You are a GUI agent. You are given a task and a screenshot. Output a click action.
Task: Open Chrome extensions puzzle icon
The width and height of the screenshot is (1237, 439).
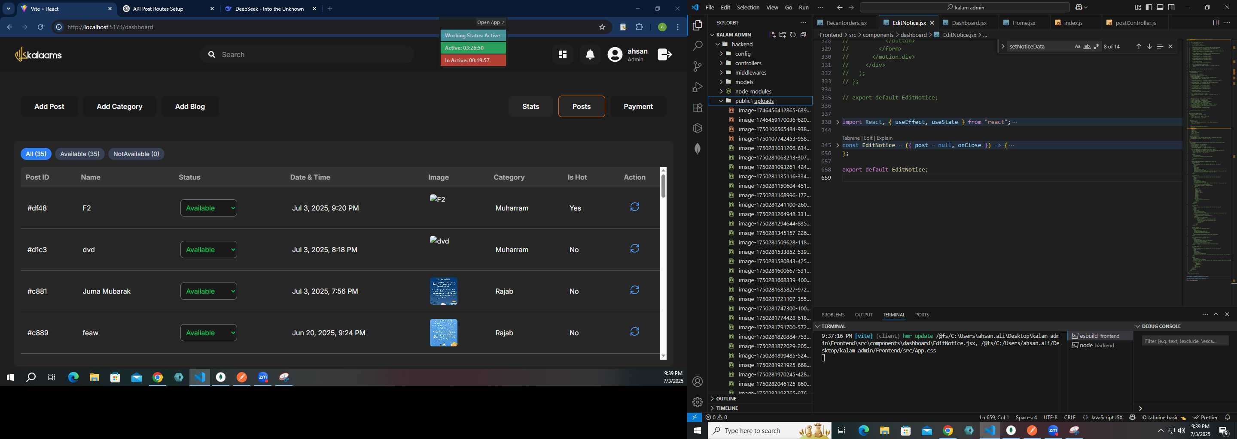(x=640, y=27)
